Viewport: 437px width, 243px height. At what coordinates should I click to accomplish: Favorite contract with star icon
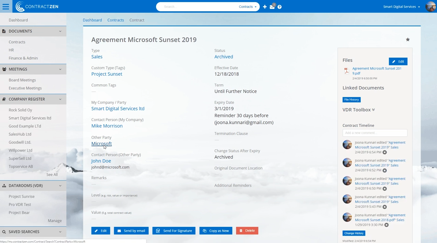click(x=408, y=40)
